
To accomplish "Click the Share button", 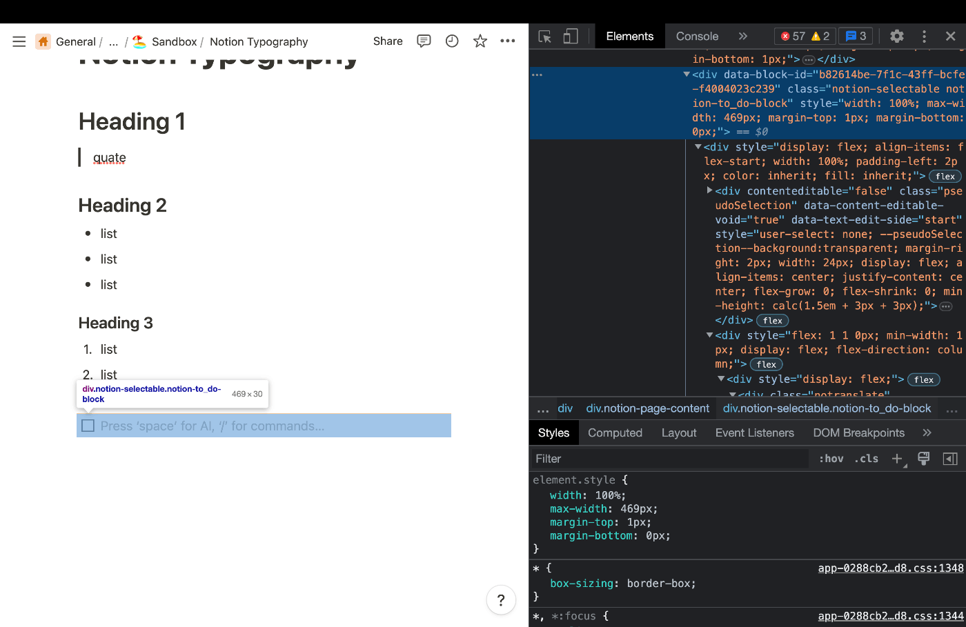I will (x=388, y=41).
